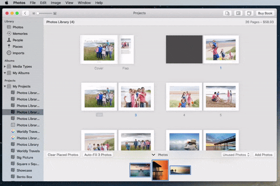The width and height of the screenshot is (280, 186).
Task: Open the Help menu
Action: click(x=99, y=3)
